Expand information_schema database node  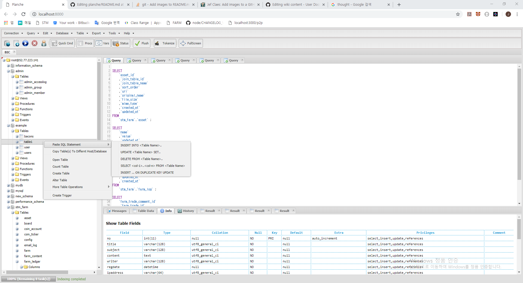click(8, 66)
